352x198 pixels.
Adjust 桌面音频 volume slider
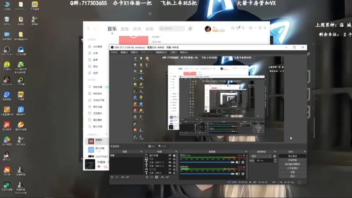pos(207,174)
